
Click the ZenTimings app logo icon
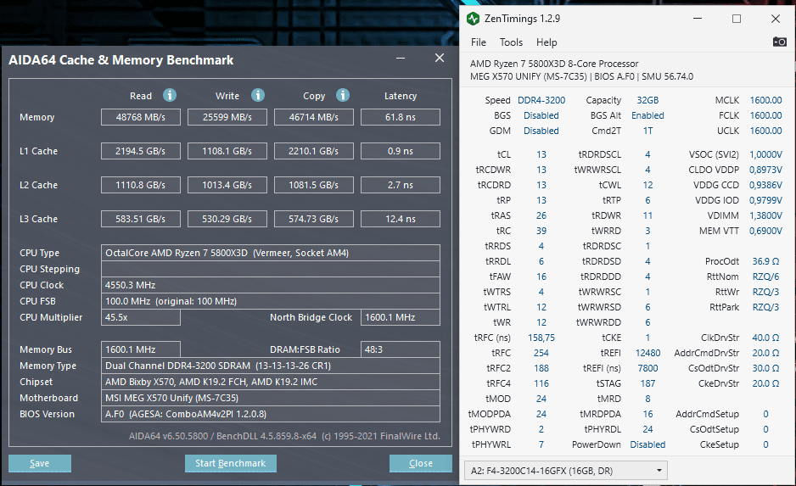click(x=474, y=19)
